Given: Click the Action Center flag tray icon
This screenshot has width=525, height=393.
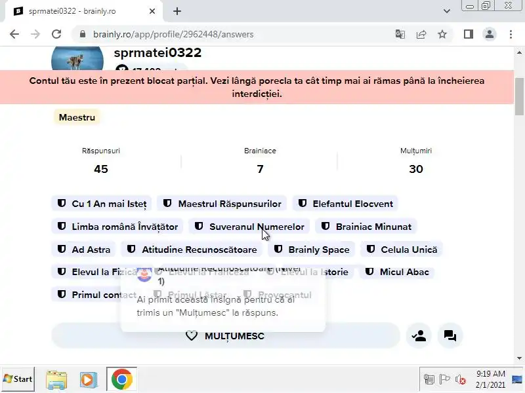Looking at the screenshot, I should [444, 380].
